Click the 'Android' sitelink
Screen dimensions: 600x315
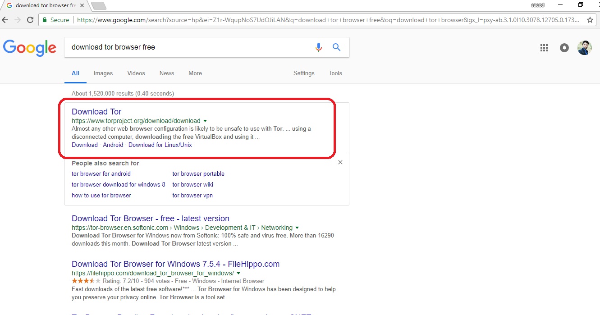pos(113,145)
